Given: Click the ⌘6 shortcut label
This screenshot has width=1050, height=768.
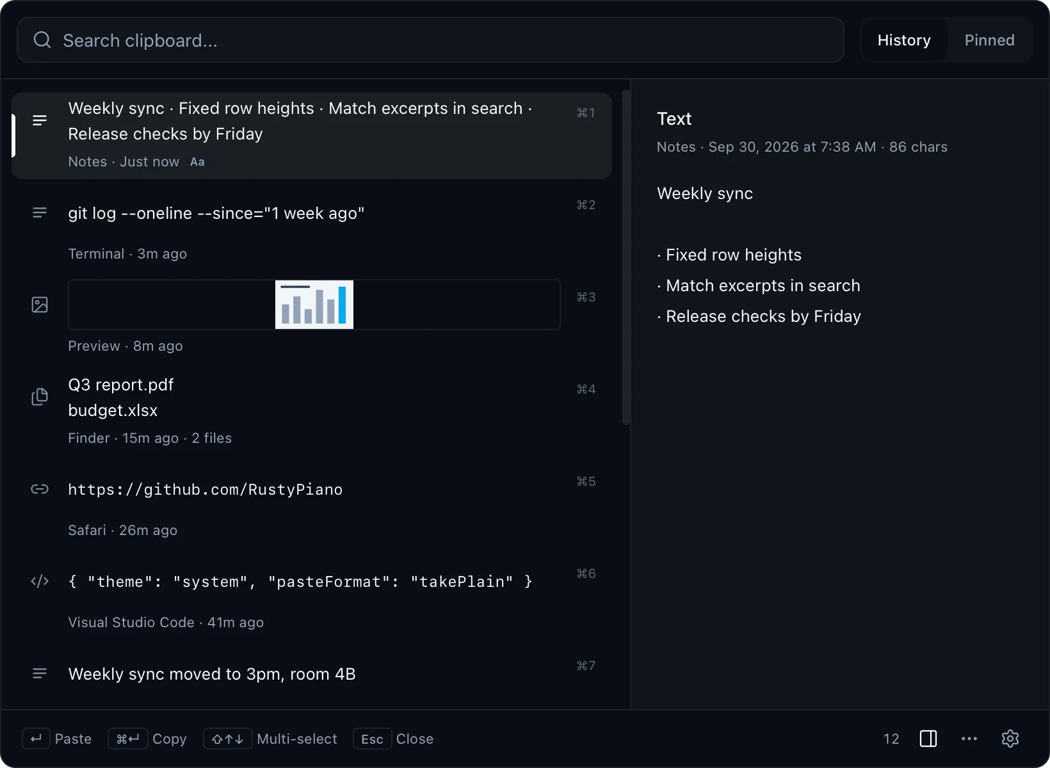Looking at the screenshot, I should coord(586,573).
